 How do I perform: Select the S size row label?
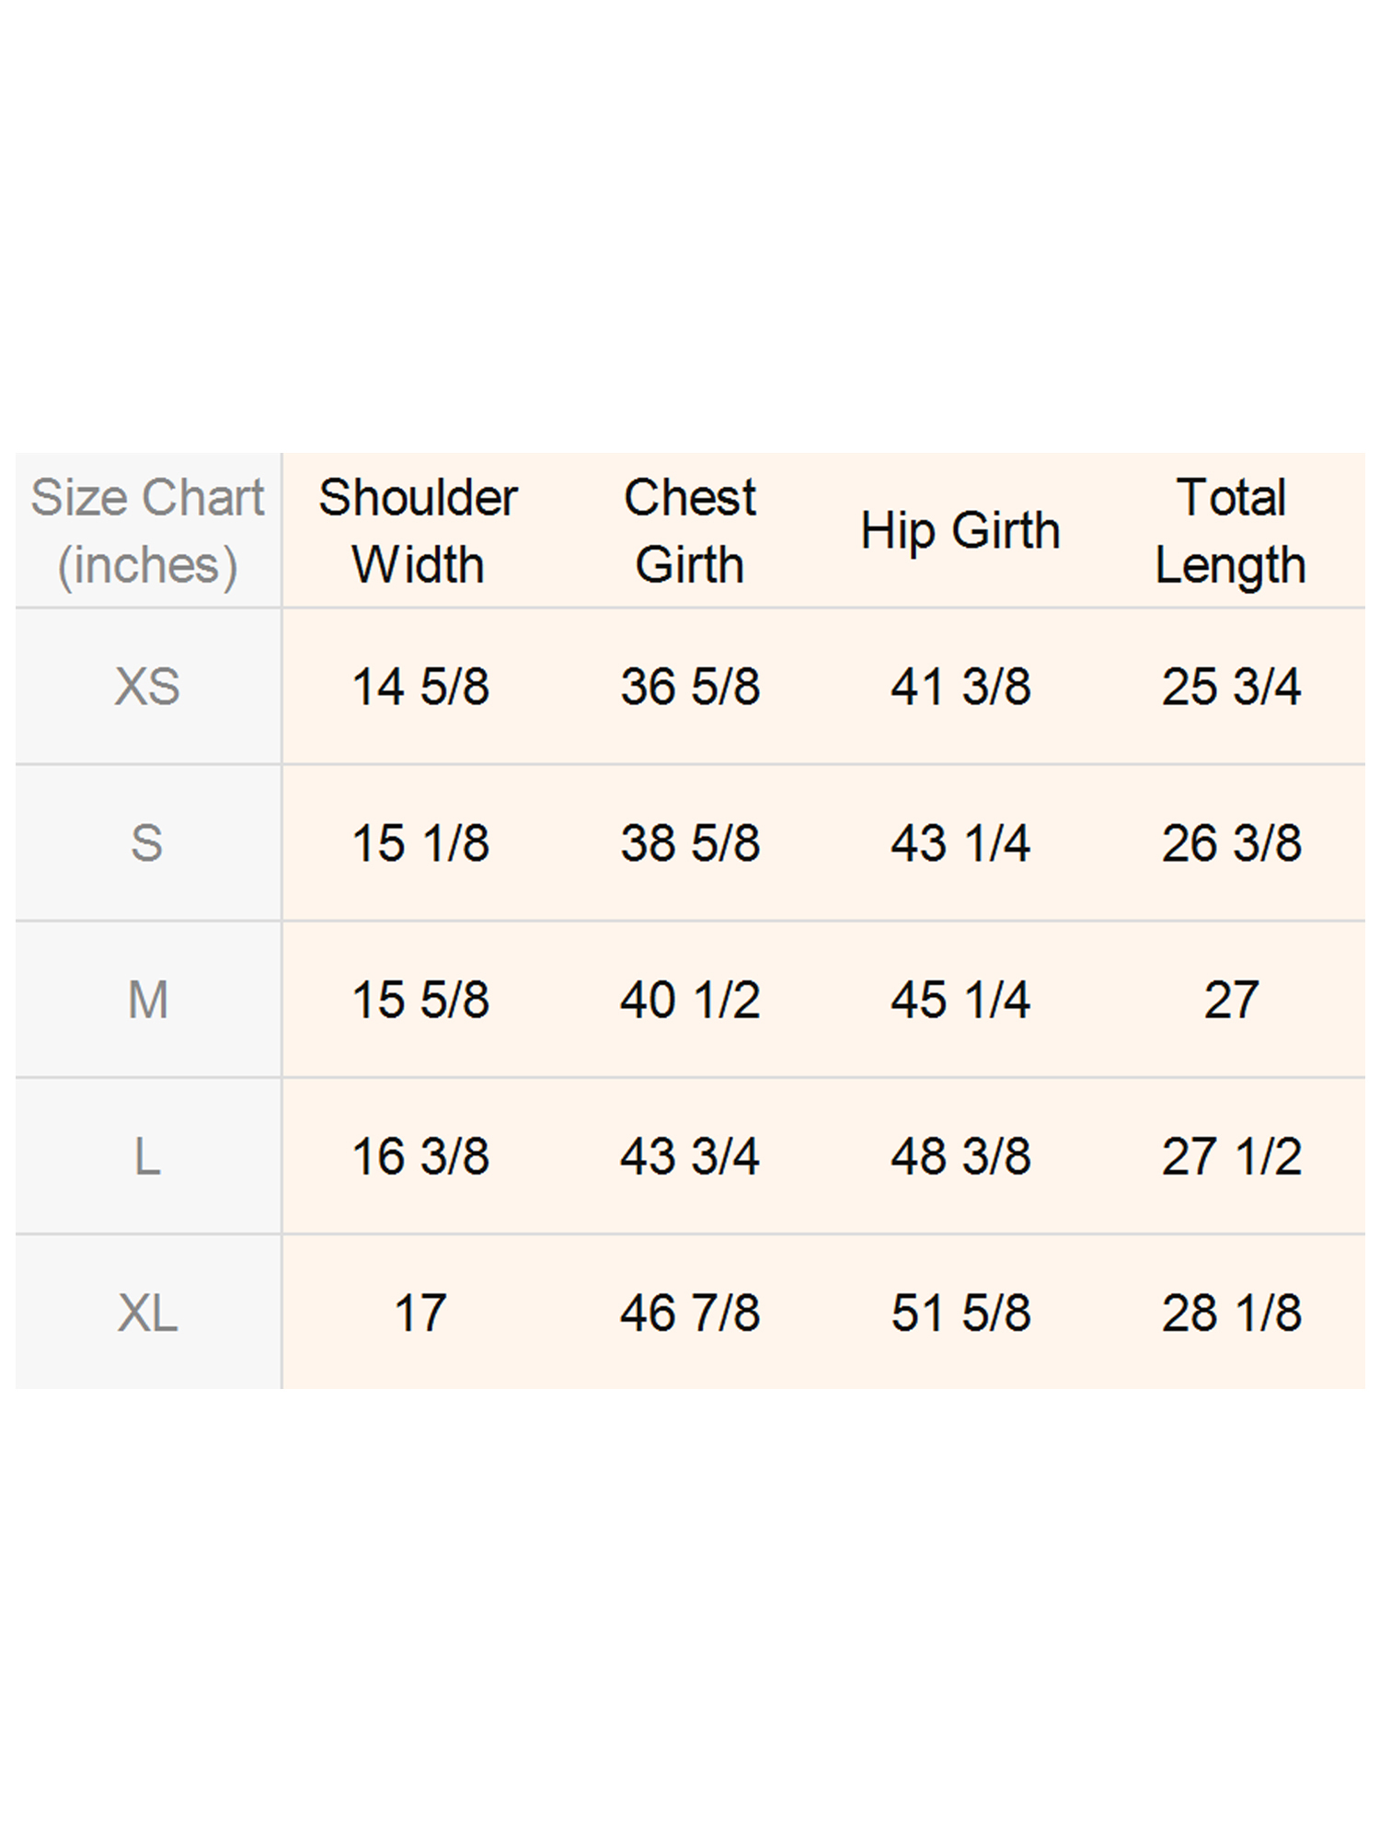(x=147, y=843)
